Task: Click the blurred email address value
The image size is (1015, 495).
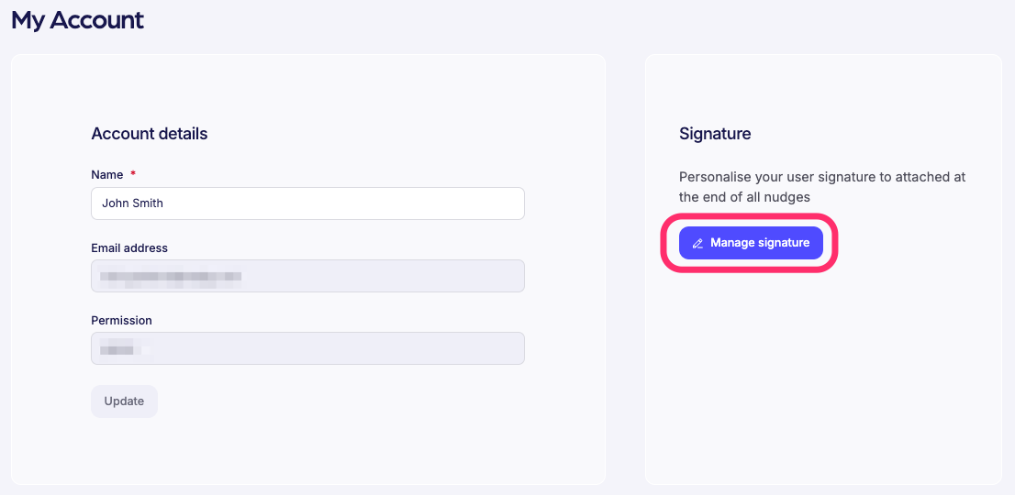Action: point(171,275)
